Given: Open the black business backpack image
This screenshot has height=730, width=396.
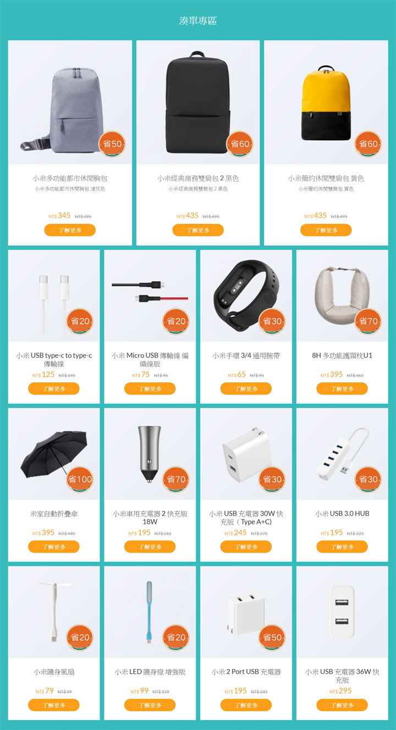Looking at the screenshot, I should tap(198, 102).
